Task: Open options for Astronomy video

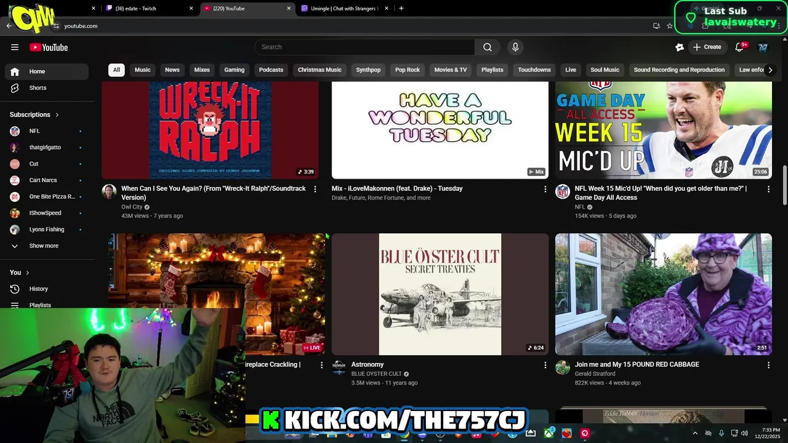Action: [x=545, y=365]
